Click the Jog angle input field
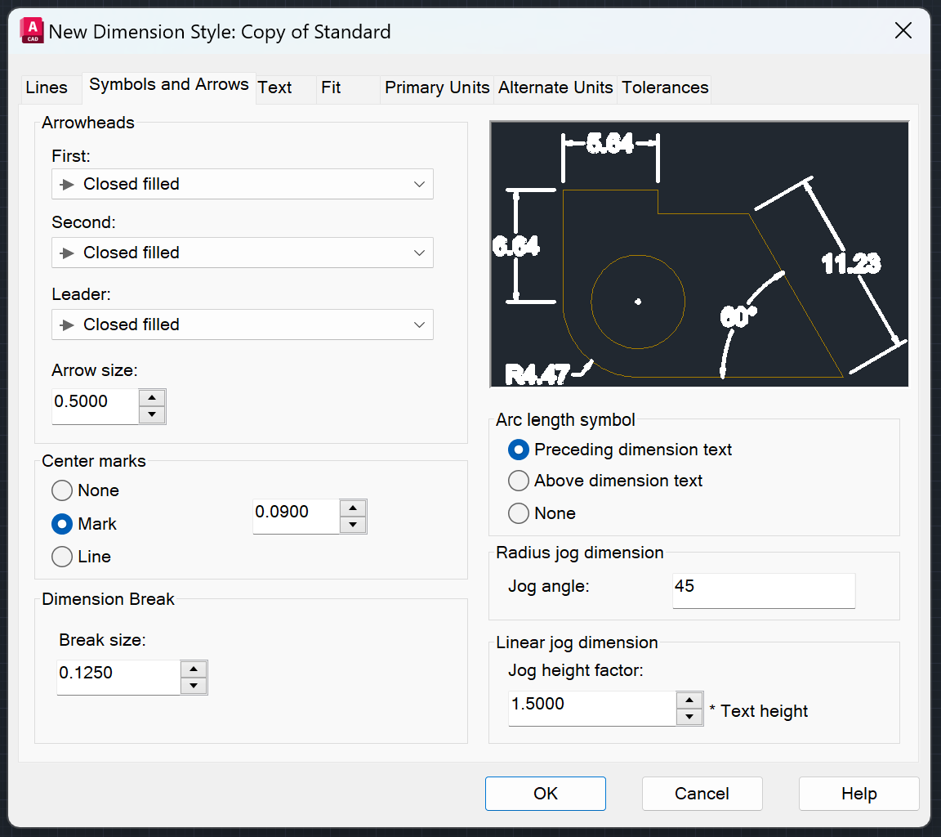The image size is (941, 837). (x=763, y=590)
